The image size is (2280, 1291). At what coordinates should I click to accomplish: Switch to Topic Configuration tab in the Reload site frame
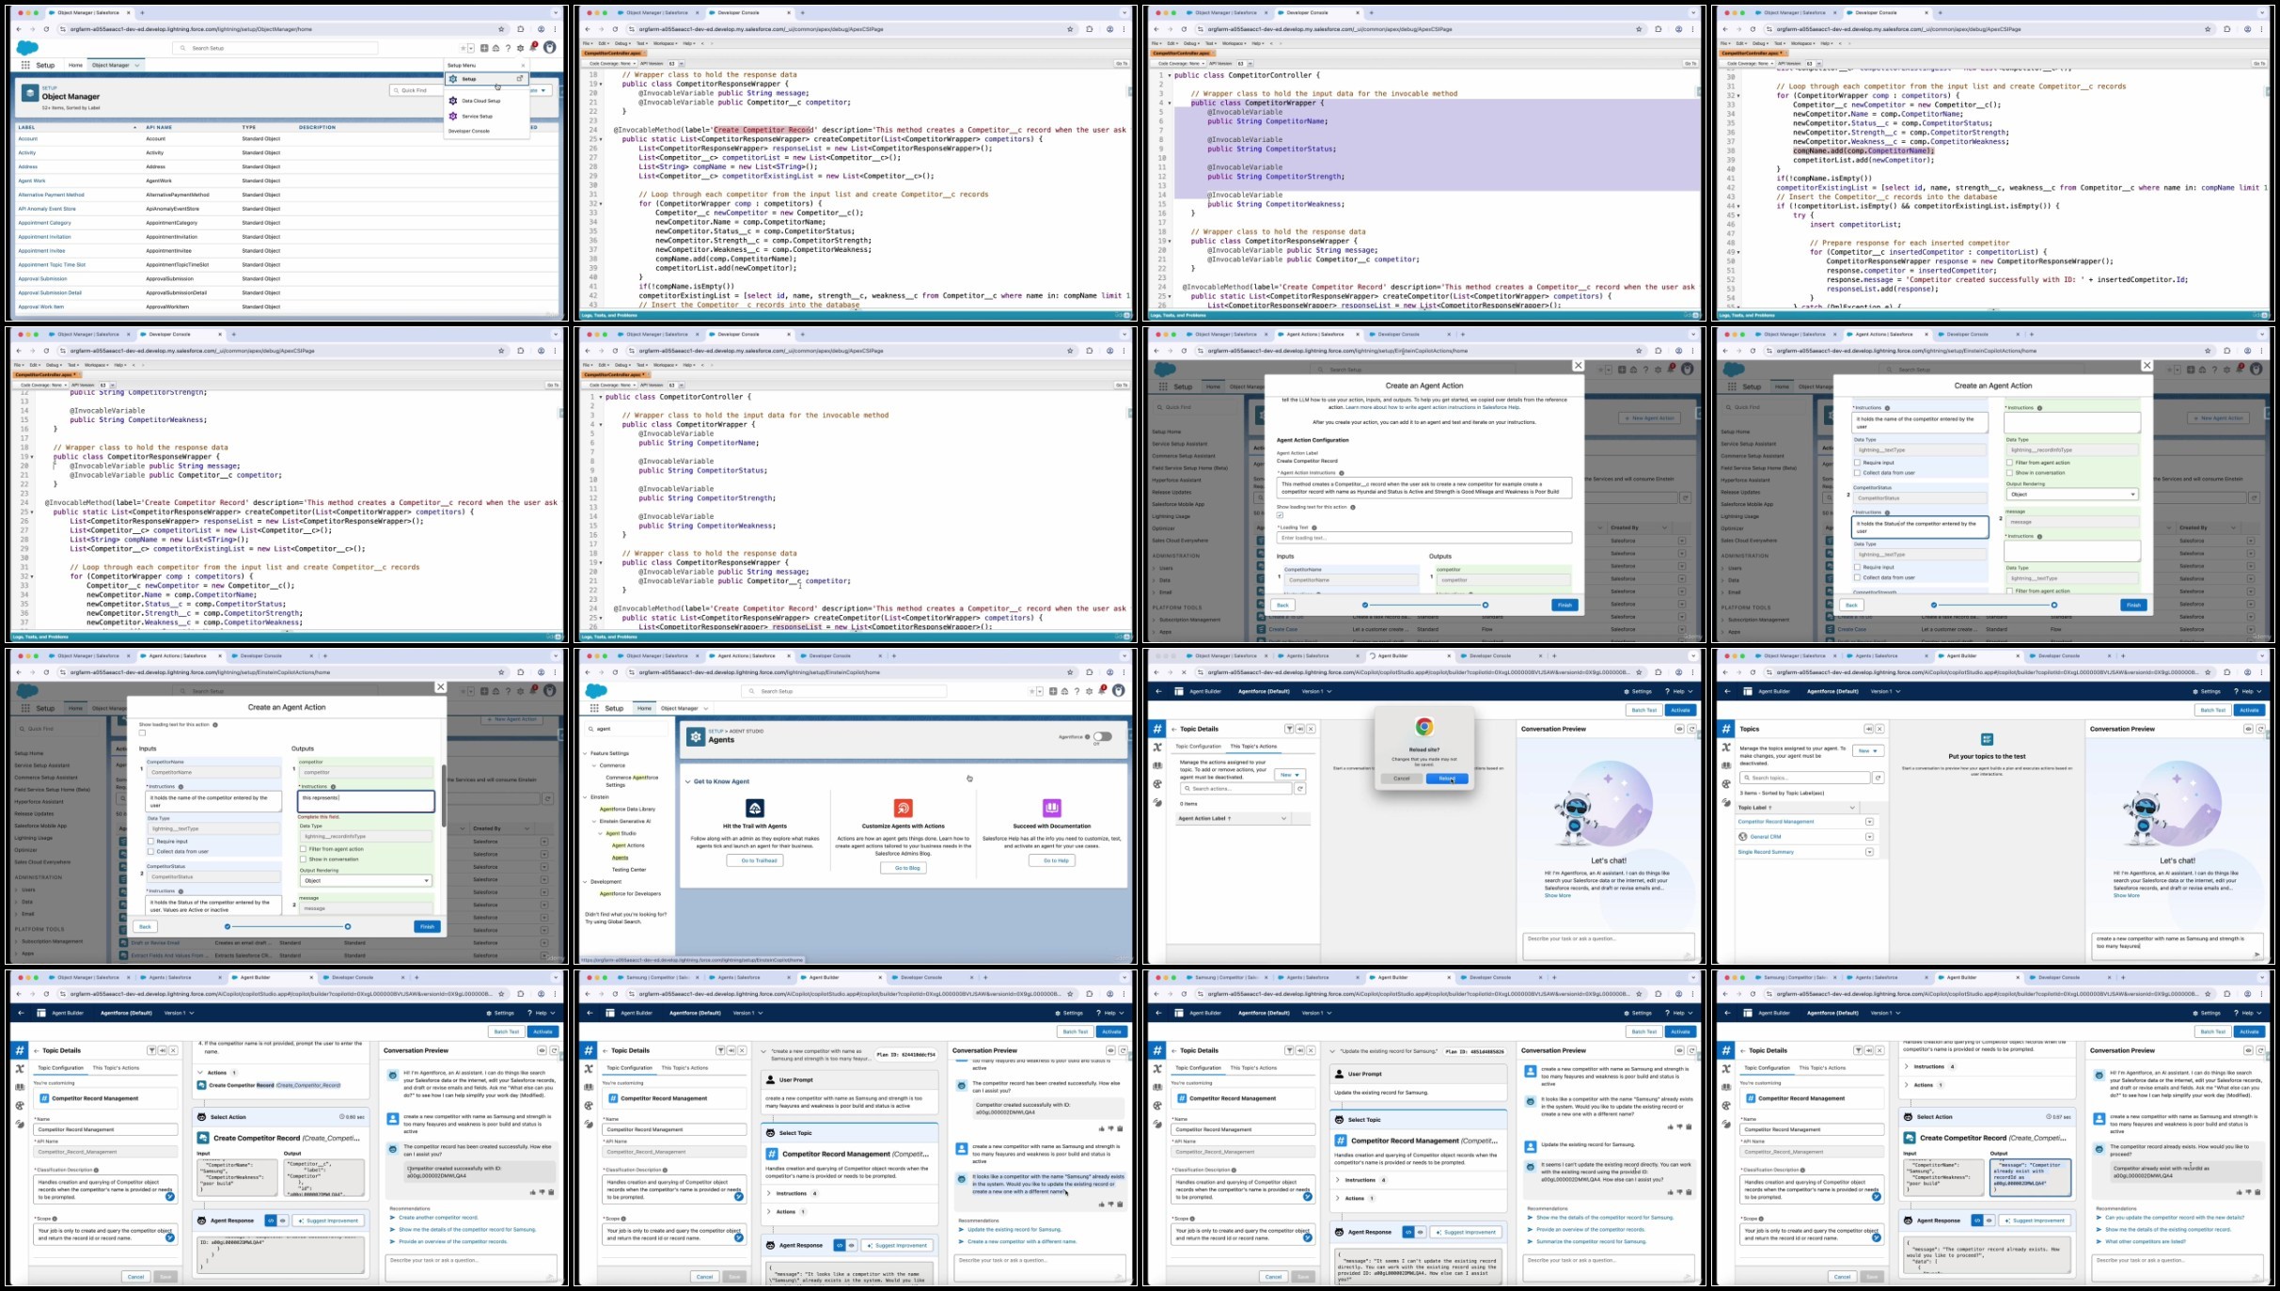tap(1199, 747)
